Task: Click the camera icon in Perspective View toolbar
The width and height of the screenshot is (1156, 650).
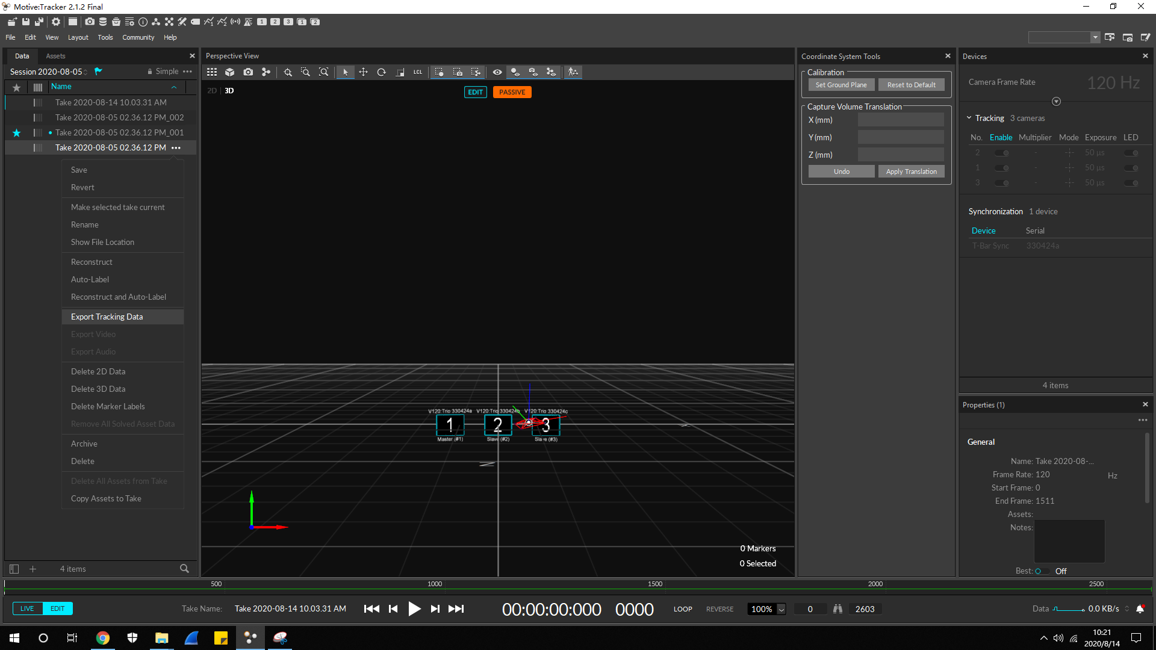Action: click(248, 72)
